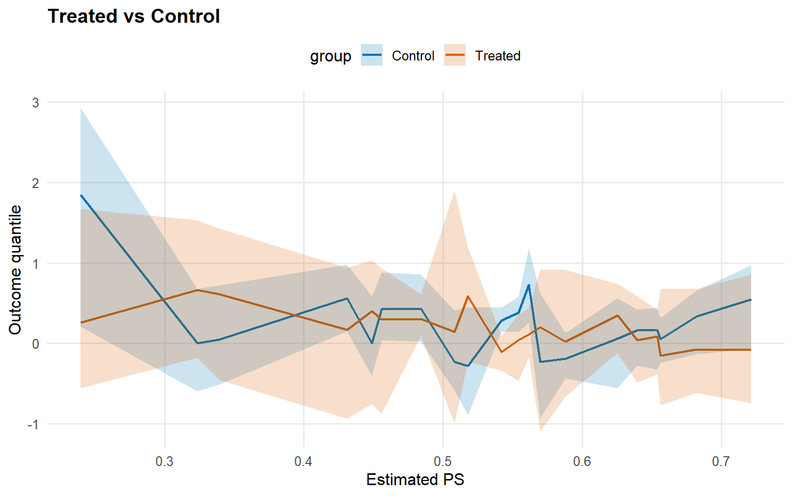This screenshot has width=793, height=496.
Task: Click the blue Control legend swatch
Action: [x=372, y=55]
